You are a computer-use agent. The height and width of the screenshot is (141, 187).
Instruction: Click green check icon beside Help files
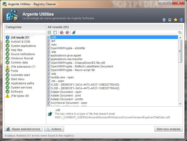click(x=8, y=50)
